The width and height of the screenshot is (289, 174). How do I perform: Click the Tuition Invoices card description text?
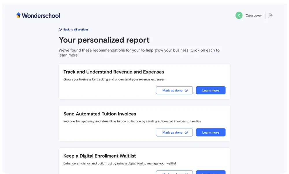pos(132,121)
